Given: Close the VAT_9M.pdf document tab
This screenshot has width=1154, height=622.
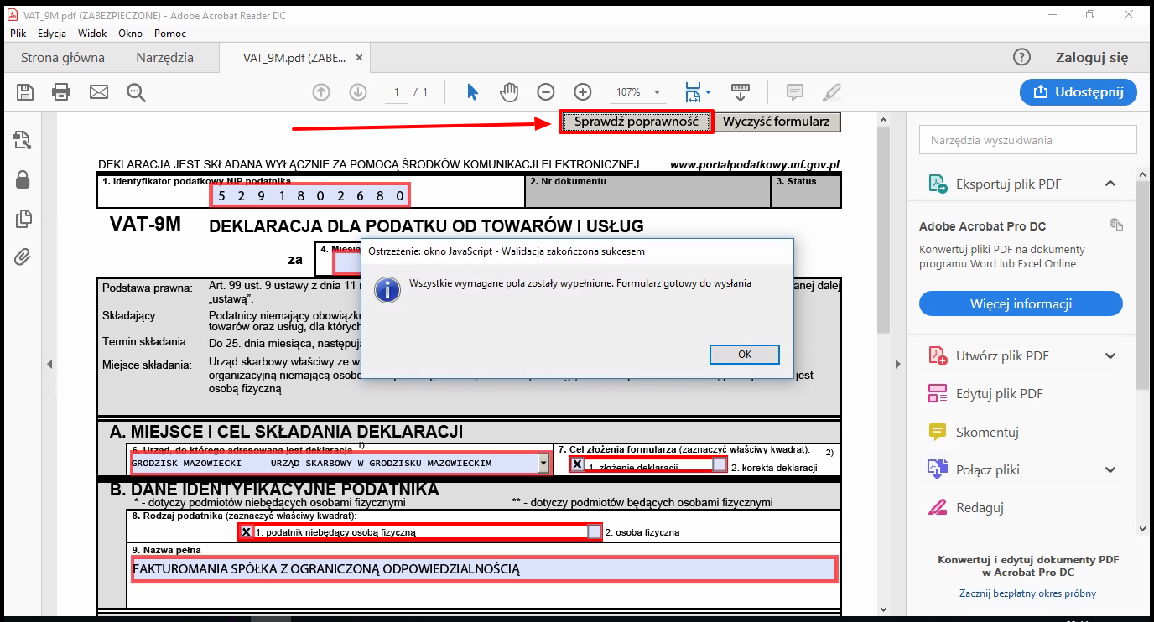Looking at the screenshot, I should click(360, 58).
